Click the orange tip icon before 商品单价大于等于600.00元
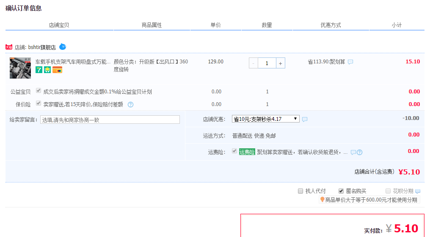The height and width of the screenshot is (237, 430). (322, 199)
